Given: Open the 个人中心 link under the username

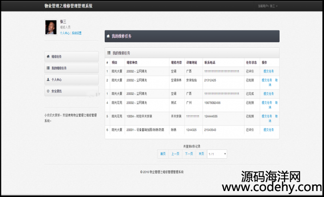Looking at the screenshot, I should [x=65, y=33].
